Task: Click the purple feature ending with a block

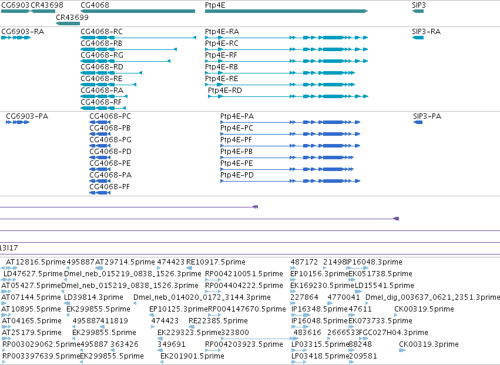Action: pyautogui.click(x=199, y=219)
